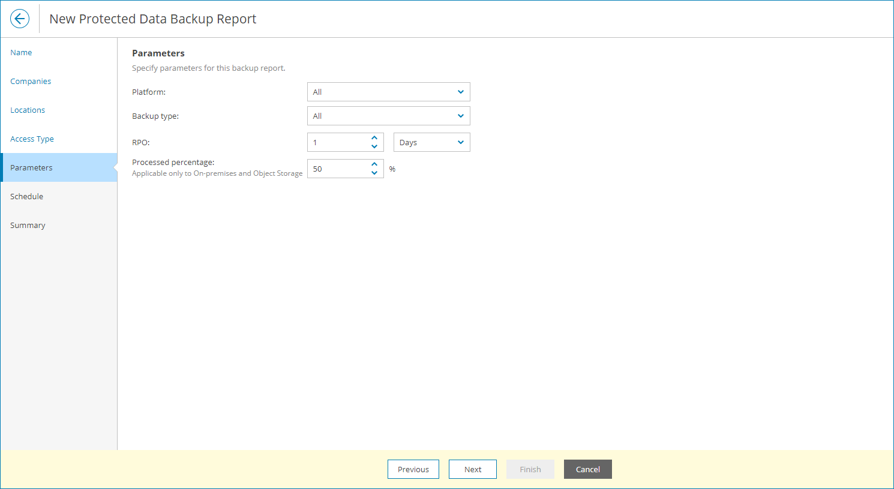
Task: View the Summary step
Action: [x=28, y=225]
